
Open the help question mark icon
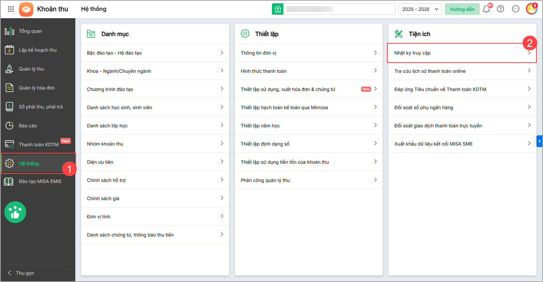500,9
